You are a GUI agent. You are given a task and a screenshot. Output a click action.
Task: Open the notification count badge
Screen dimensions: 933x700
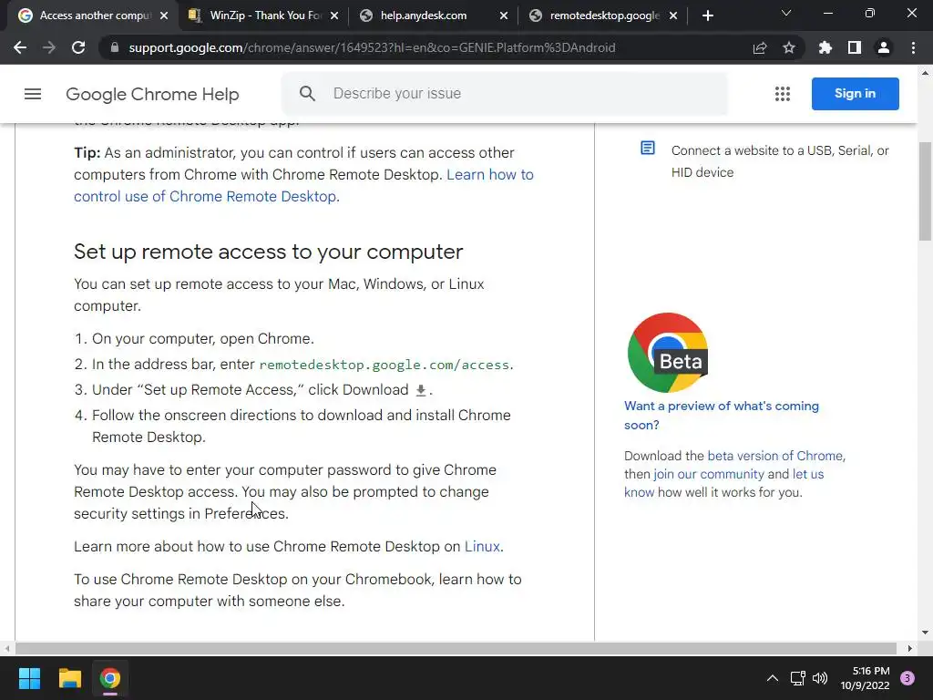tap(907, 678)
